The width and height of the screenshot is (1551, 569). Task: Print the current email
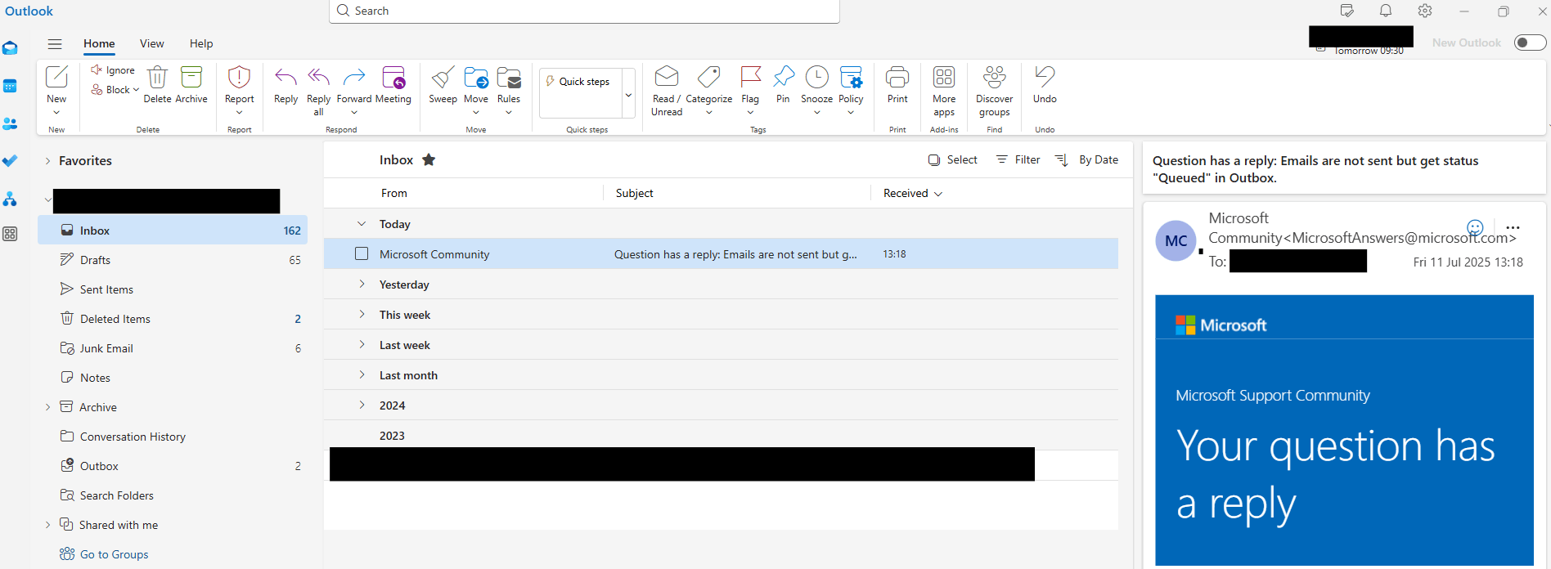tap(897, 85)
